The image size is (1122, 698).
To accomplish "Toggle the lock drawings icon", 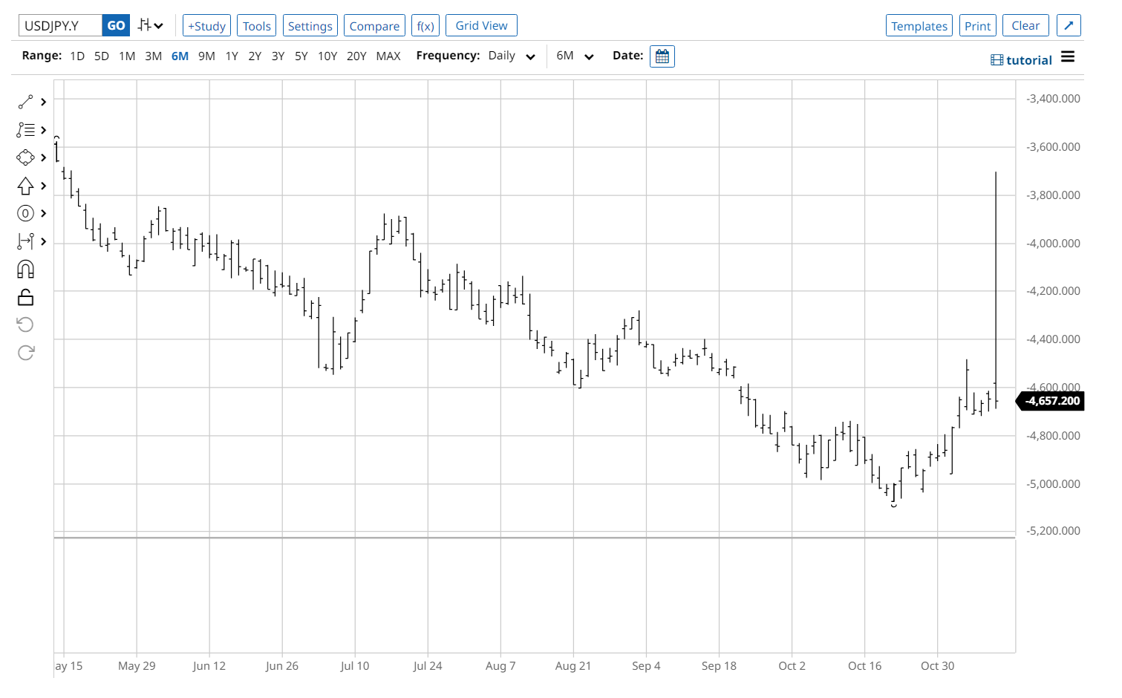I will (x=25, y=297).
